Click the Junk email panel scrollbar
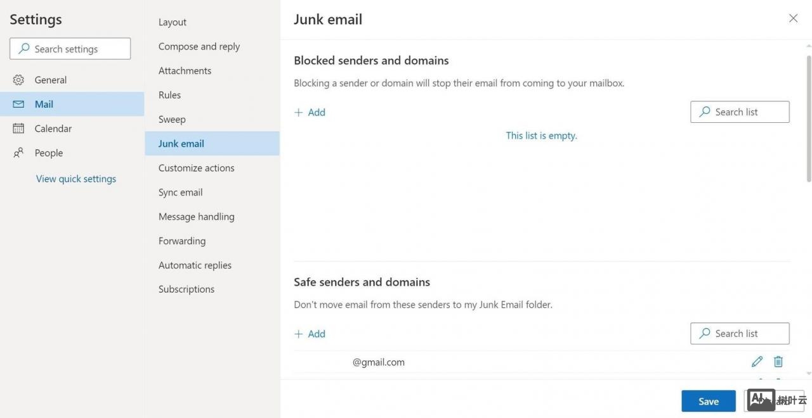The height and width of the screenshot is (418, 812). click(x=808, y=120)
